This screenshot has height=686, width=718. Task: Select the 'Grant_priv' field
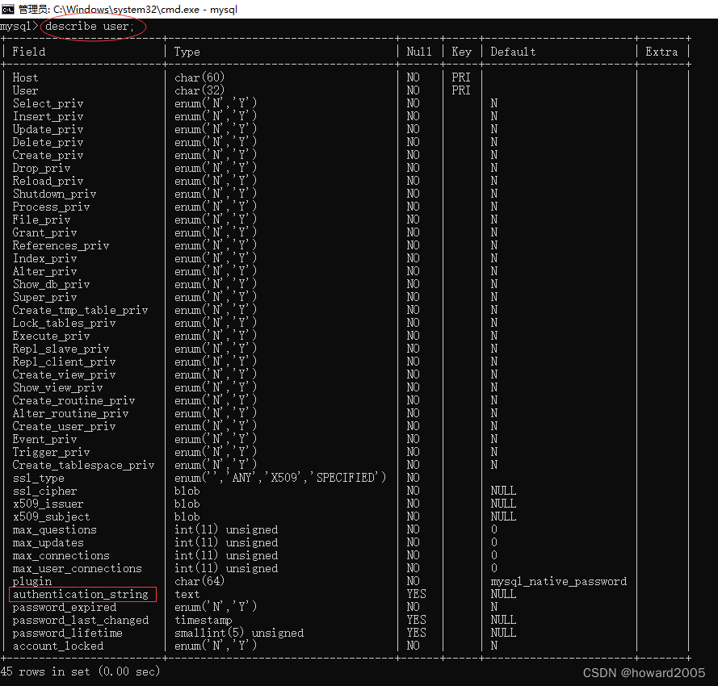(x=45, y=233)
